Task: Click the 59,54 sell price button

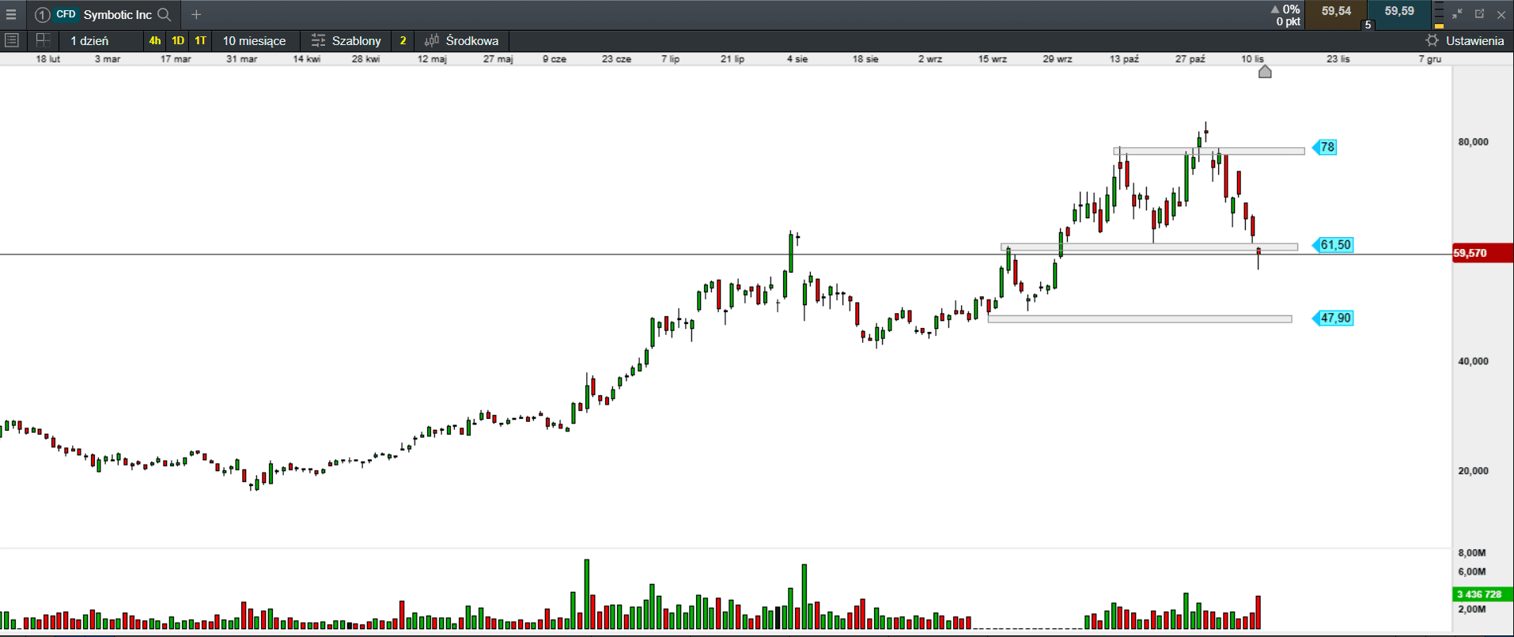Action: [x=1335, y=12]
